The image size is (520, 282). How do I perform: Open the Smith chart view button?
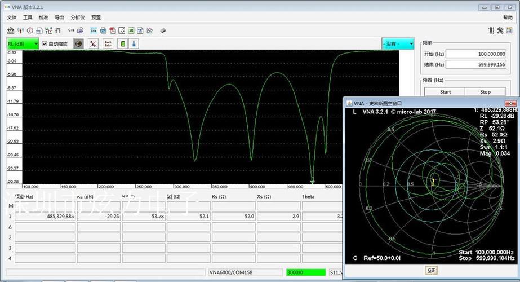point(79,43)
